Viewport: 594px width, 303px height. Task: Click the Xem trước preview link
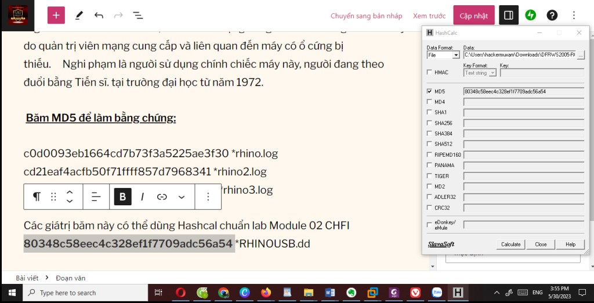pos(429,16)
